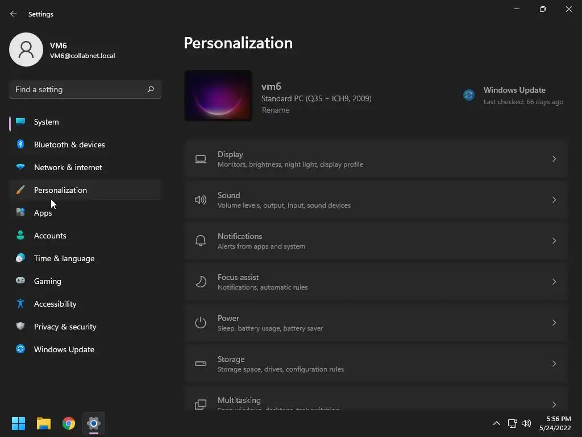Click the Multitasking windows icon
The image size is (582, 437).
[x=201, y=405]
